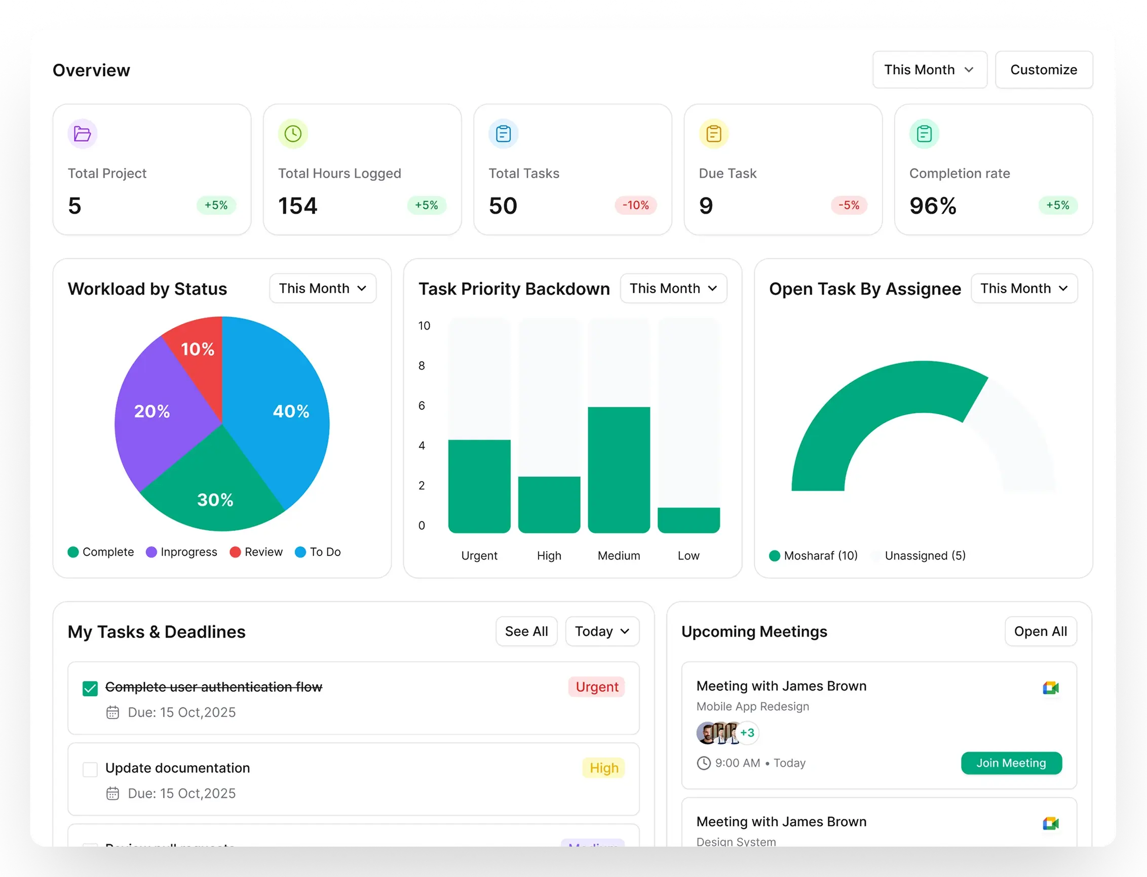The height and width of the screenshot is (877, 1147).
Task: Open the Overview This Month dropdown
Action: 929,70
